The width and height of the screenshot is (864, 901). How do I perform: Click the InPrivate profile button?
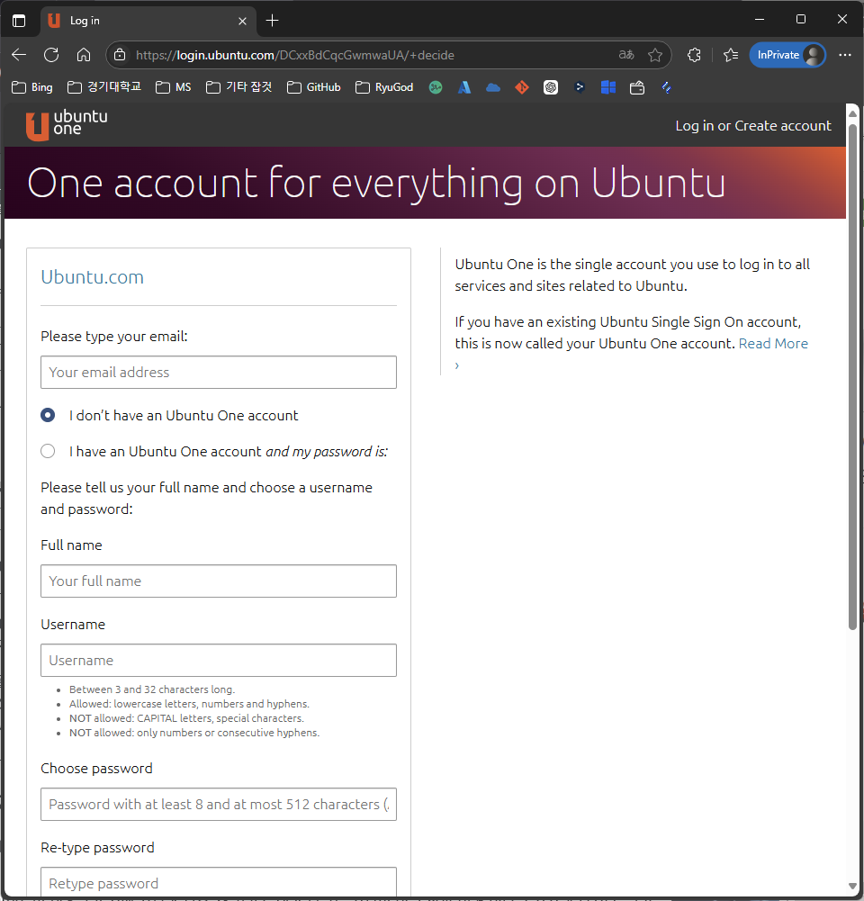click(x=787, y=55)
